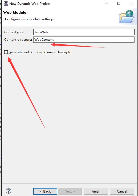Click the 'Context root:' label
Viewport: 138px width, 196px height.
(14, 32)
